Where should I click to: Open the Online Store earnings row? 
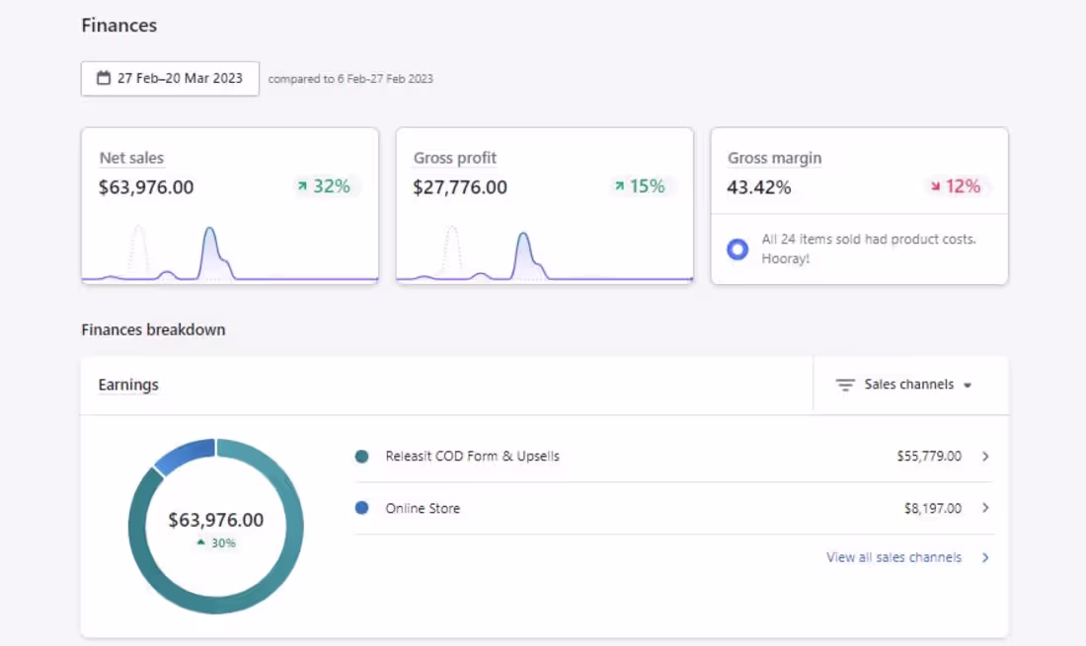[x=423, y=509]
